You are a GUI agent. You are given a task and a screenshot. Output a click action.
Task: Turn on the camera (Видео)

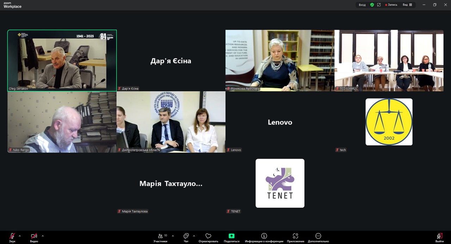(34, 236)
